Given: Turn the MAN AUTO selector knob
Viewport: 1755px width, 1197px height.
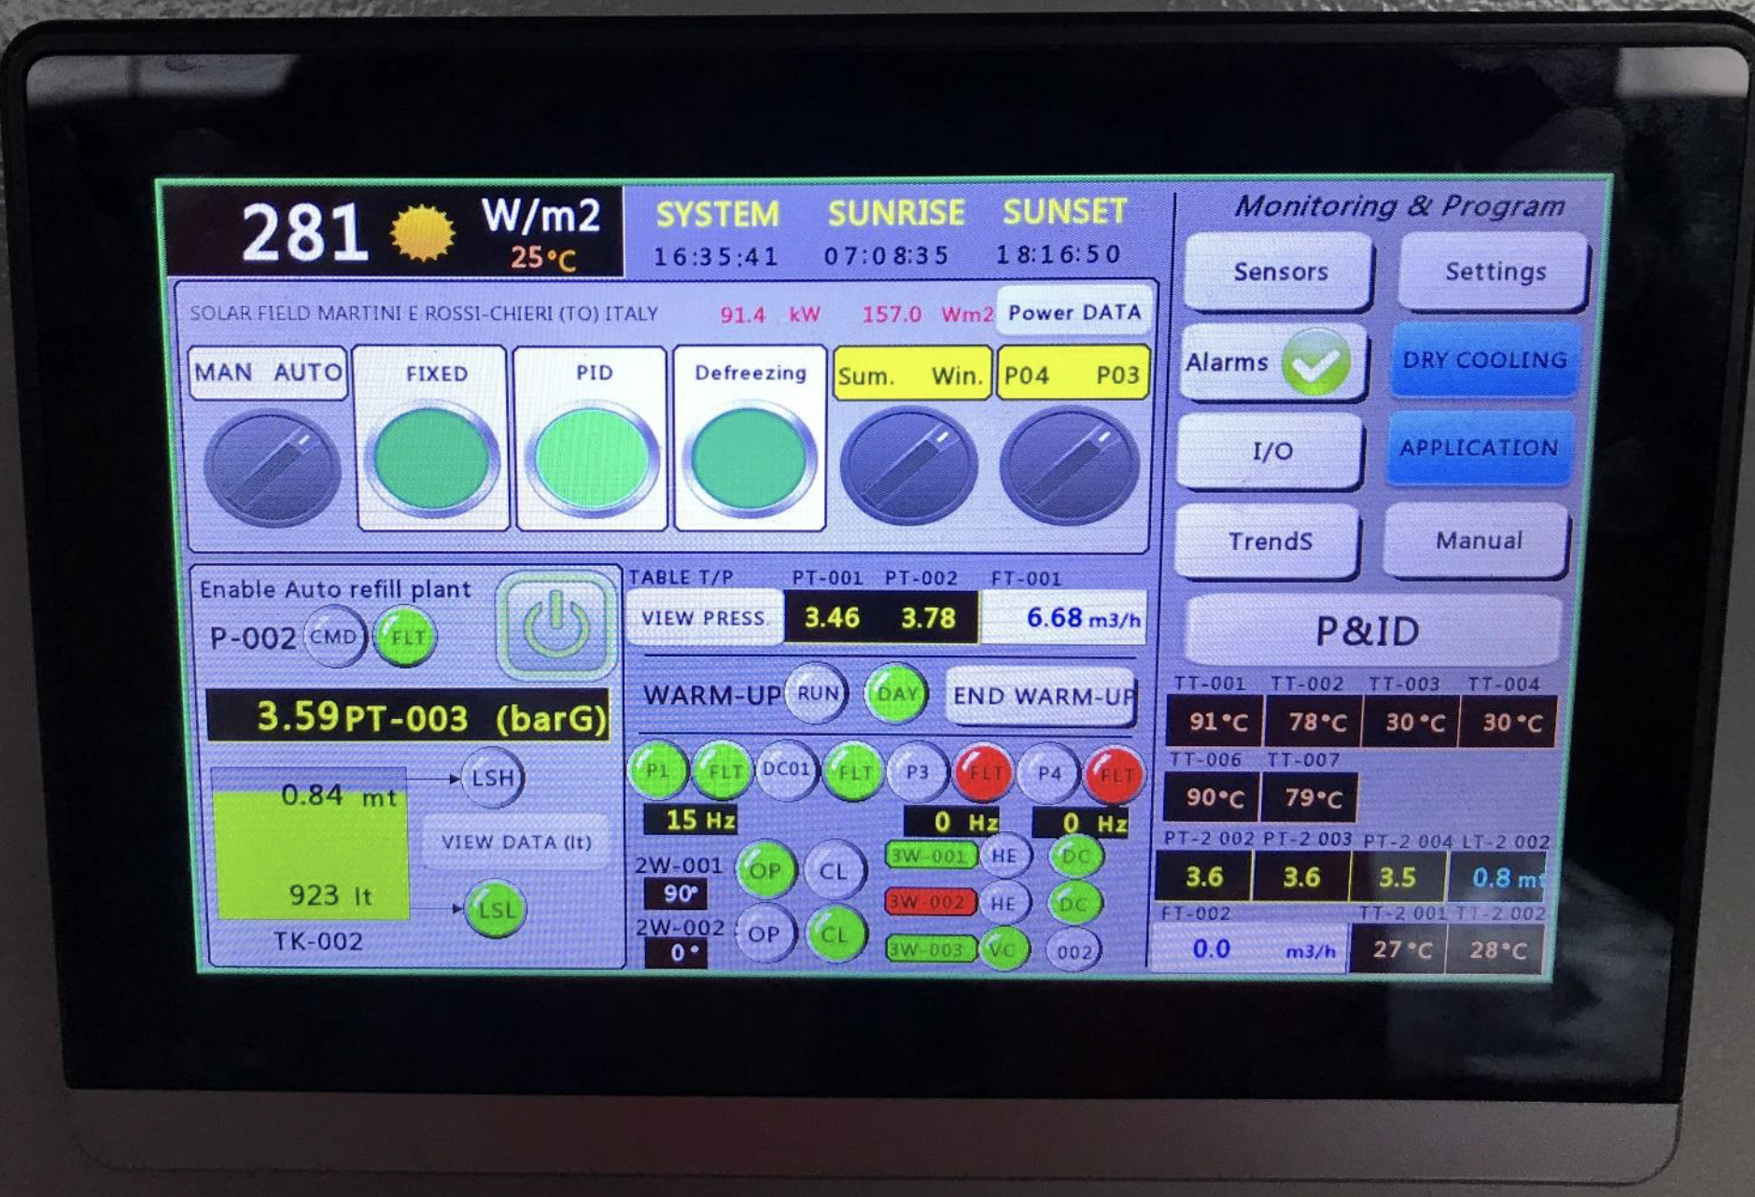Looking at the screenshot, I should [272, 467].
